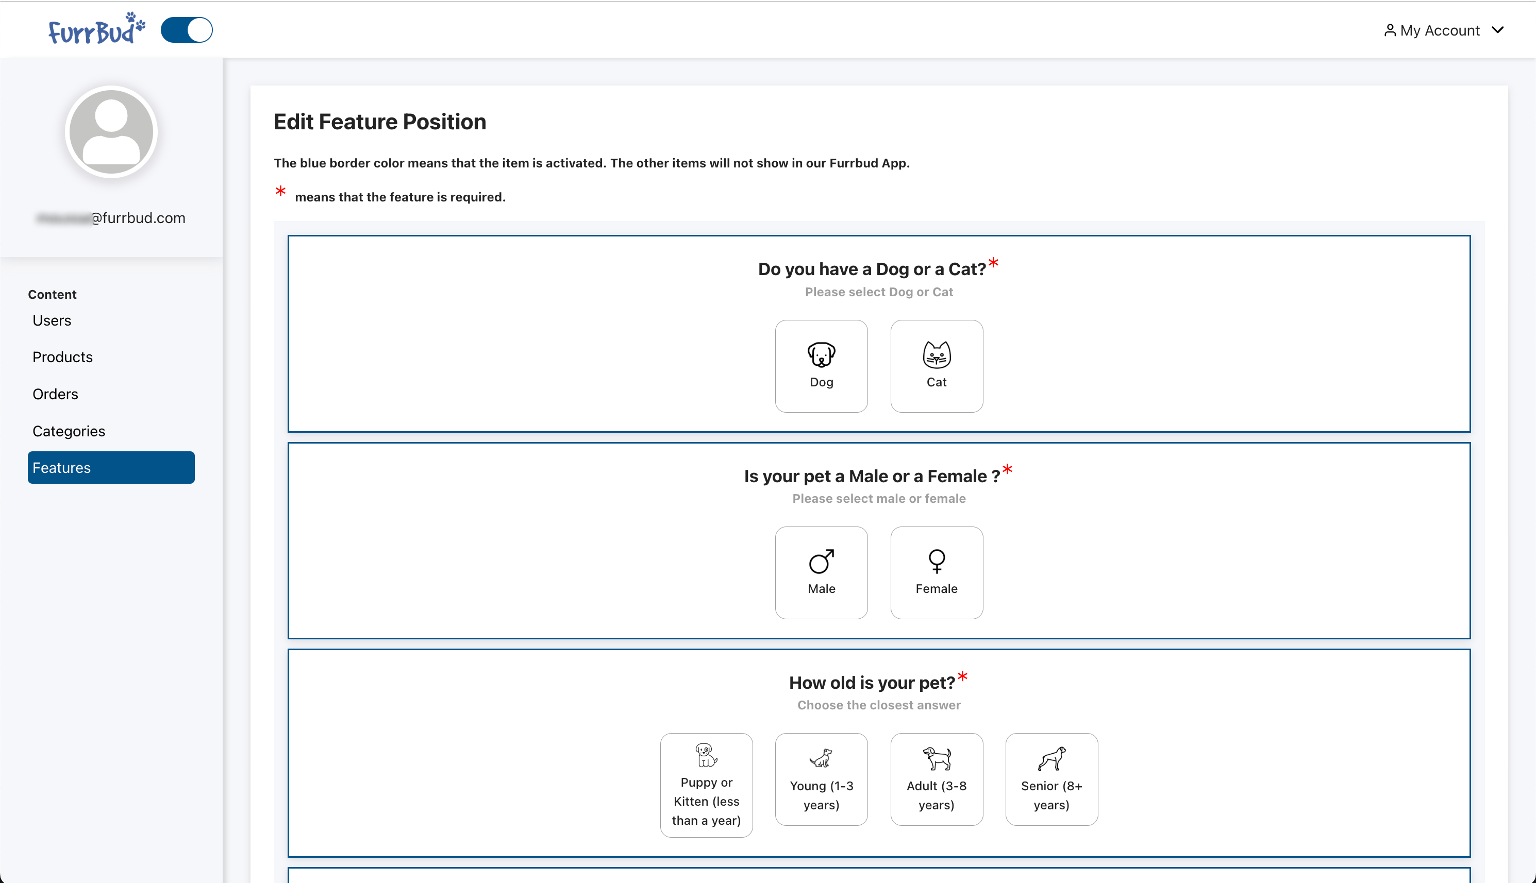Open the Orders page

coord(55,394)
